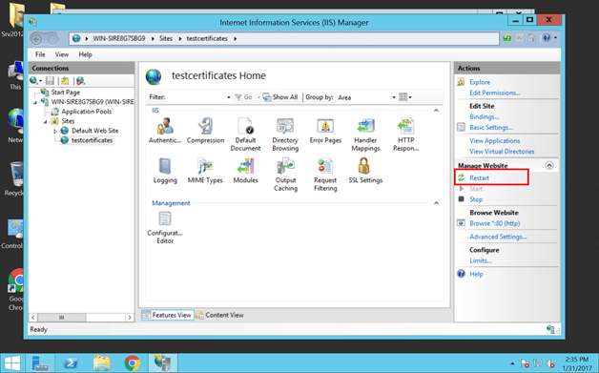Click Show All in filter bar
This screenshot has width=599, height=373.
coord(280,97)
